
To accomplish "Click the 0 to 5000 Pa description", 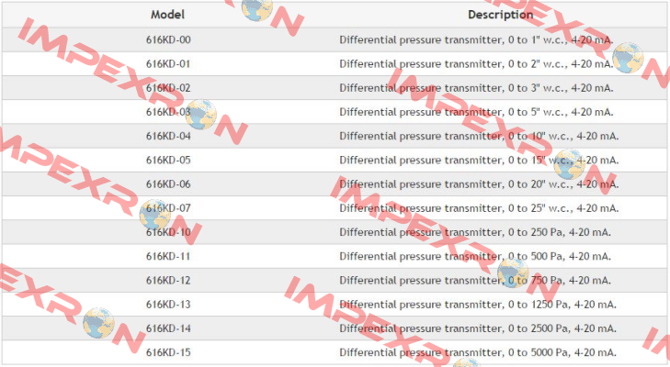I will 478,352.
